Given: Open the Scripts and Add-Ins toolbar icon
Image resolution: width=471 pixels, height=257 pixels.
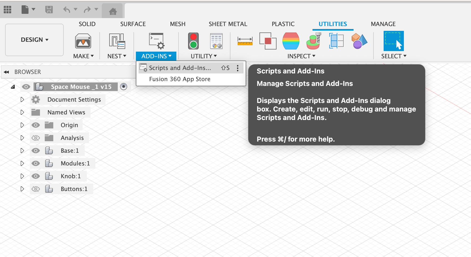Looking at the screenshot, I should pyautogui.click(x=156, y=41).
